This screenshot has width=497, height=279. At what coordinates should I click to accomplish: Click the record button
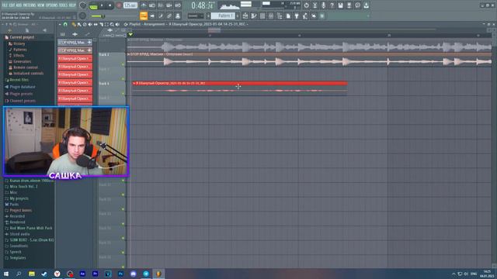(119, 5)
